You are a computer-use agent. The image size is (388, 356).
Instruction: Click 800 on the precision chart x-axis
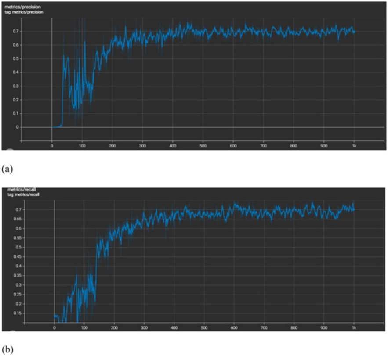pos(294,146)
